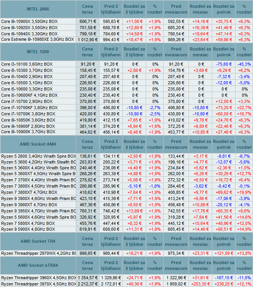Select the -45,3% percentage value

[244, 64]
